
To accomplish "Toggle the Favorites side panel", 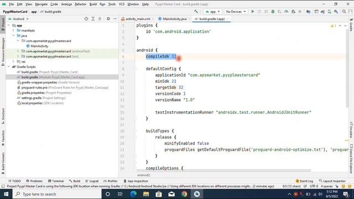I will (x=3, y=138).
